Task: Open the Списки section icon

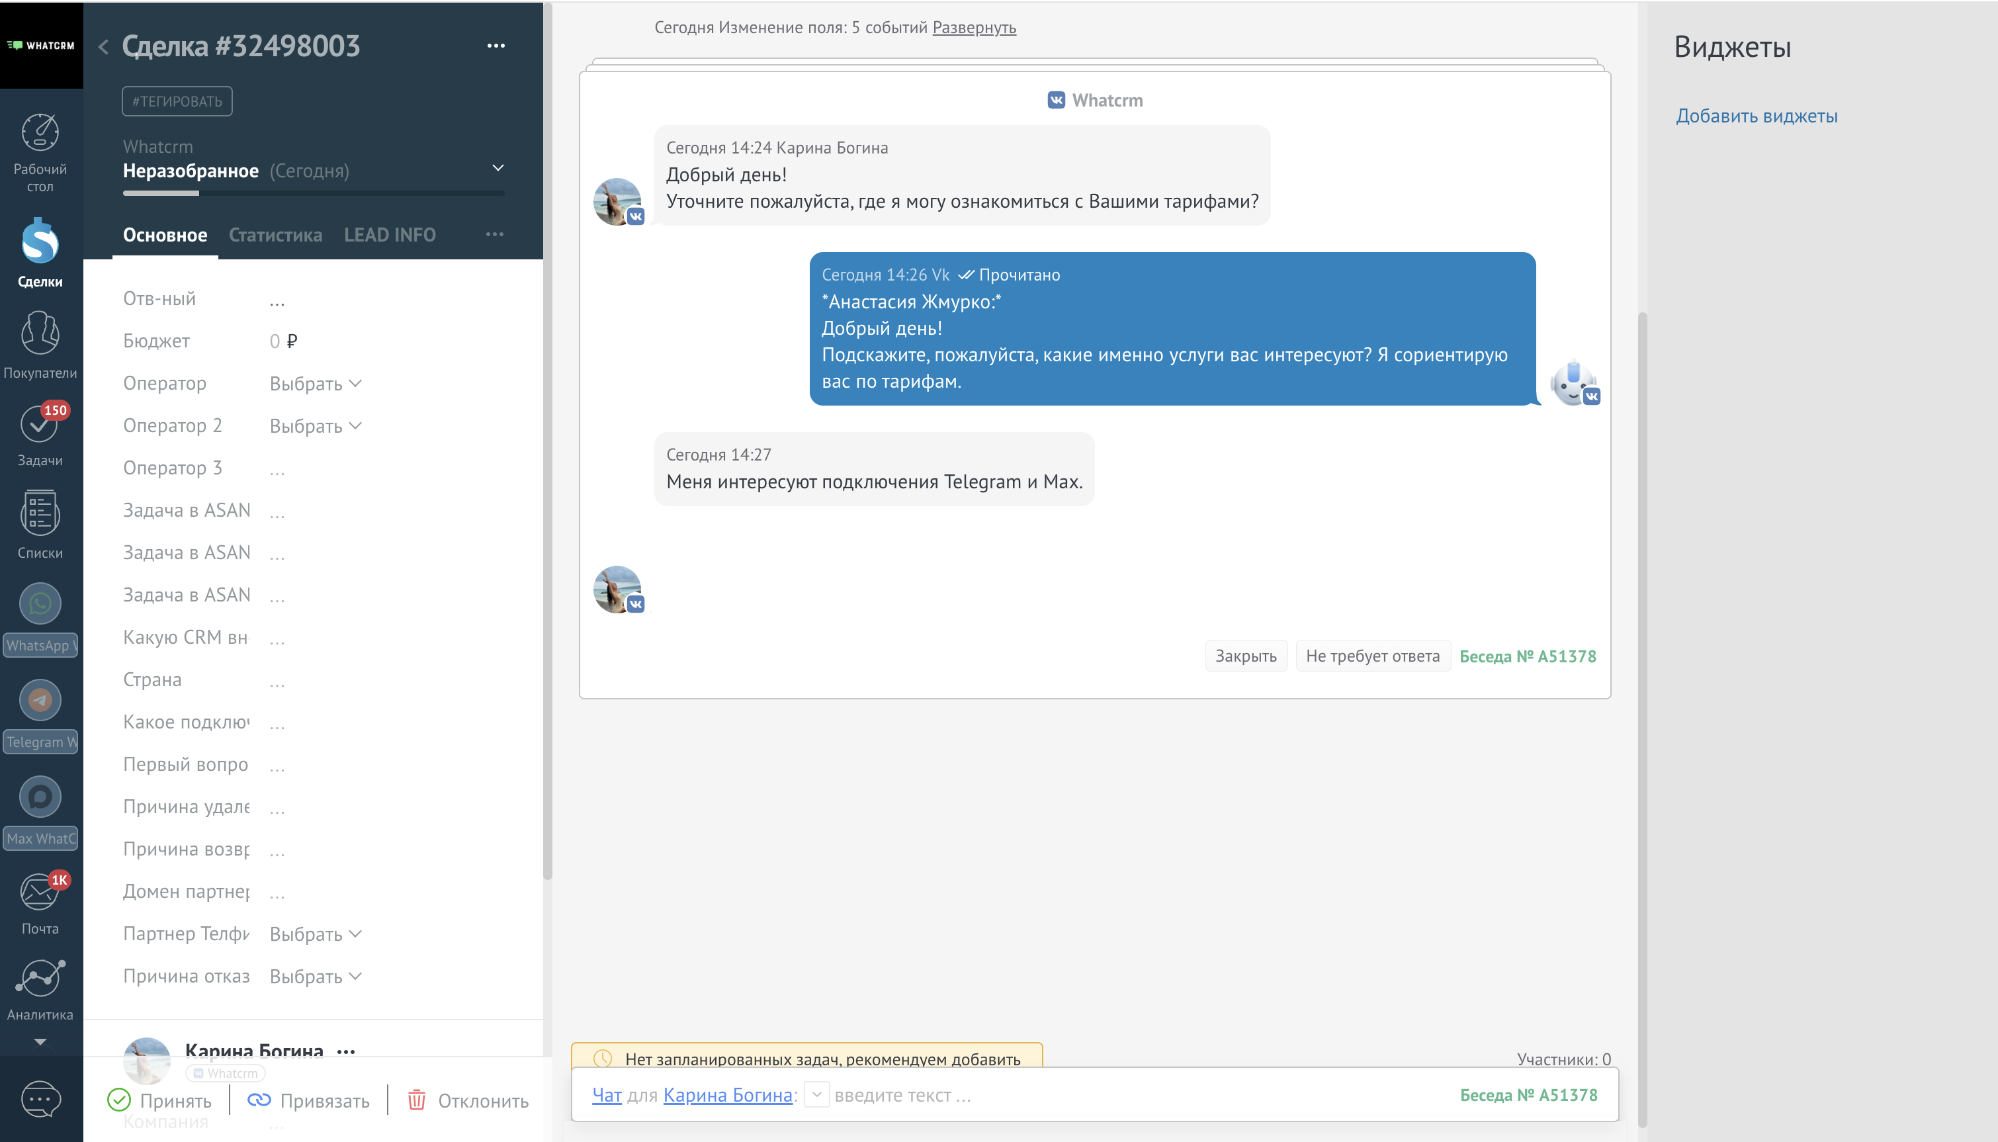Action: click(x=40, y=513)
